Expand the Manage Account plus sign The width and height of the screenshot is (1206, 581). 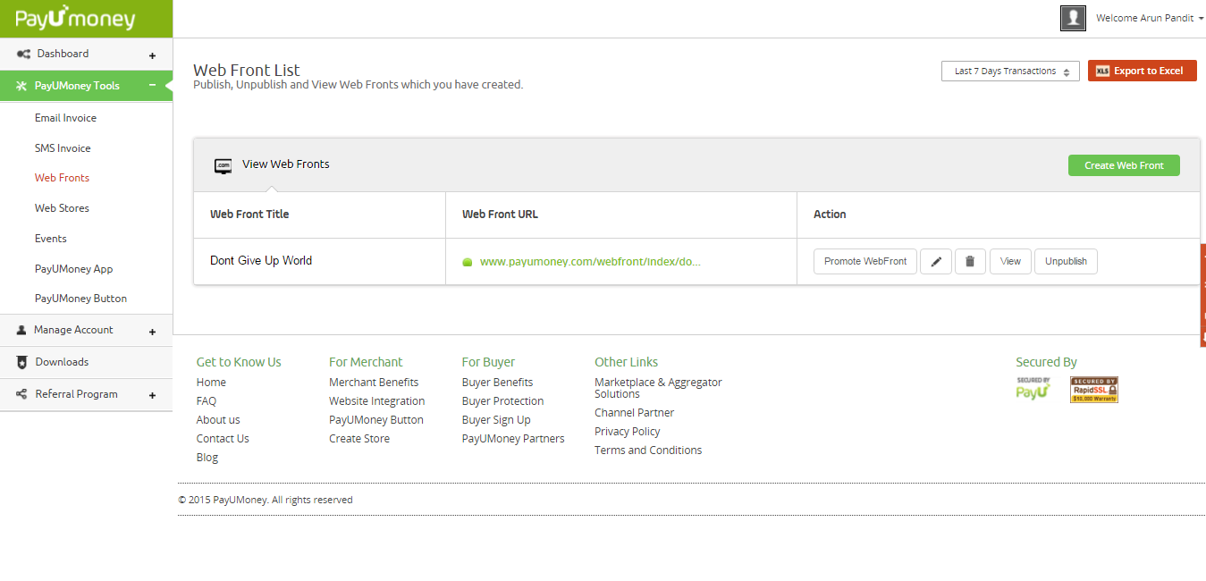(x=152, y=332)
